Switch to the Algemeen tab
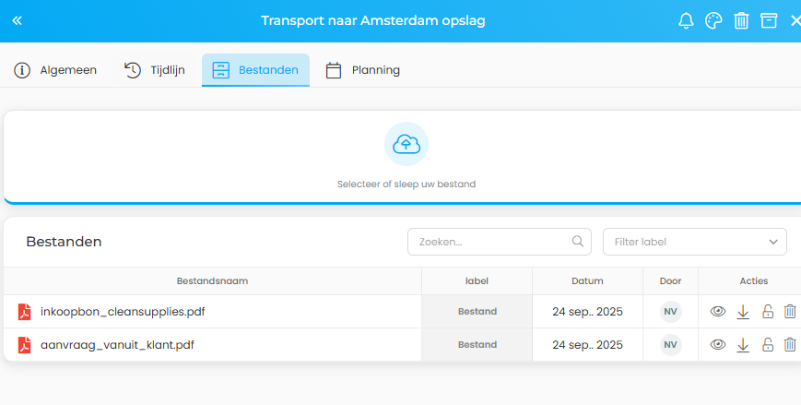This screenshot has width=801, height=405. tap(56, 70)
